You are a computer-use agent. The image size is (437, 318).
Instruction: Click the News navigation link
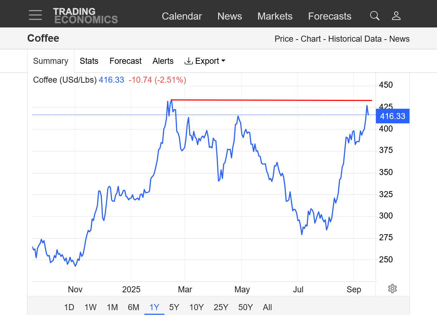tap(230, 16)
